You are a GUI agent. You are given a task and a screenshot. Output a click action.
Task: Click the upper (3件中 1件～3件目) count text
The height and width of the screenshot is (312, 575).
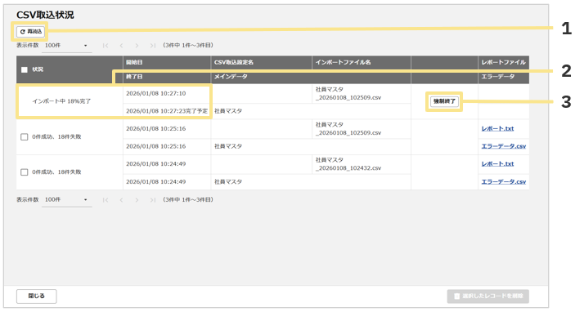(188, 46)
